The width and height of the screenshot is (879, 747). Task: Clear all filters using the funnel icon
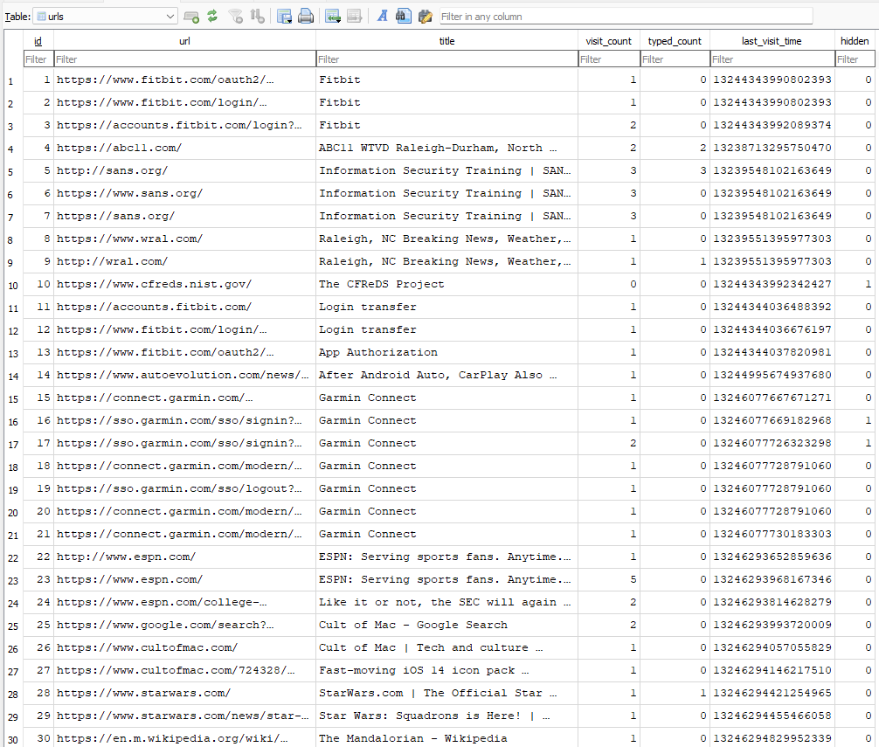[236, 17]
